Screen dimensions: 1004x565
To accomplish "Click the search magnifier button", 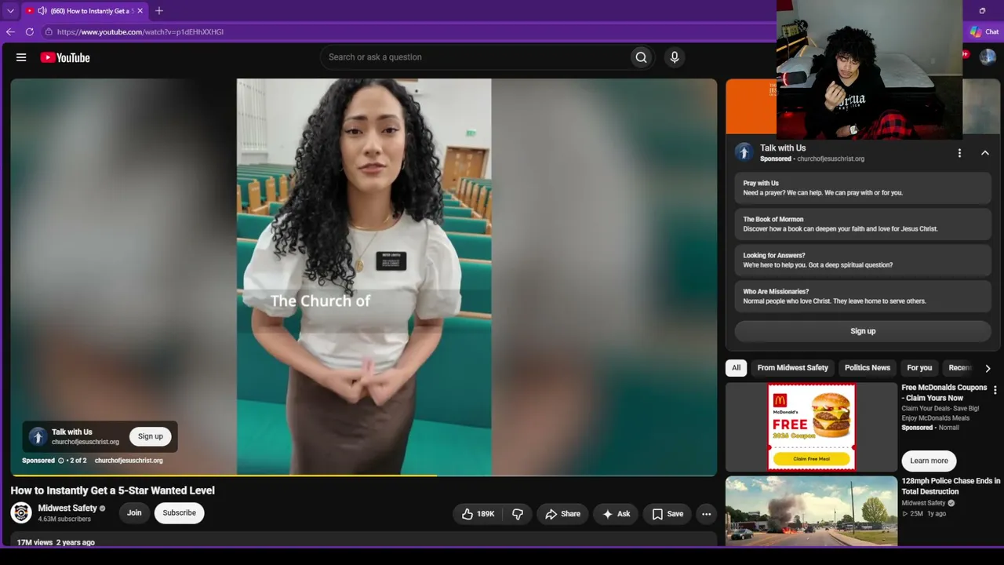I will 641,57.
